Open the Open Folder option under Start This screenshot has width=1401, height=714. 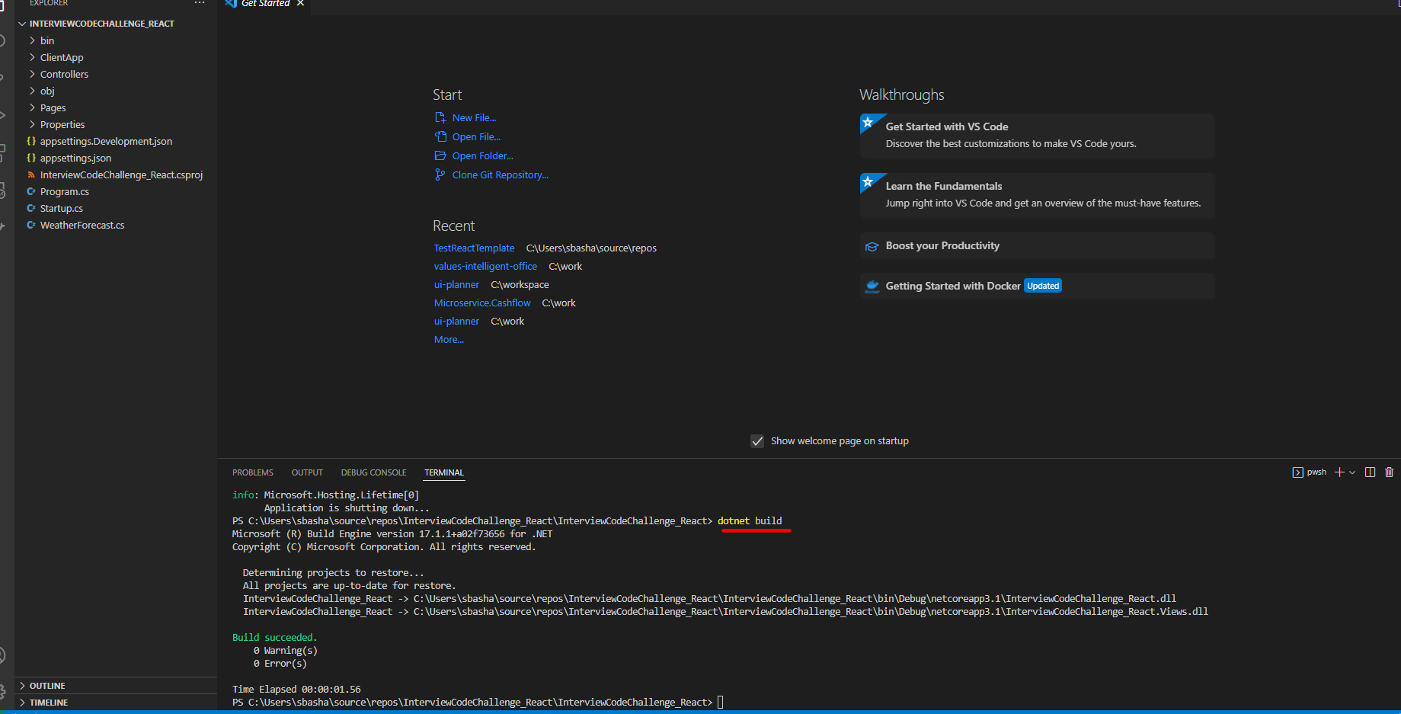coord(481,155)
